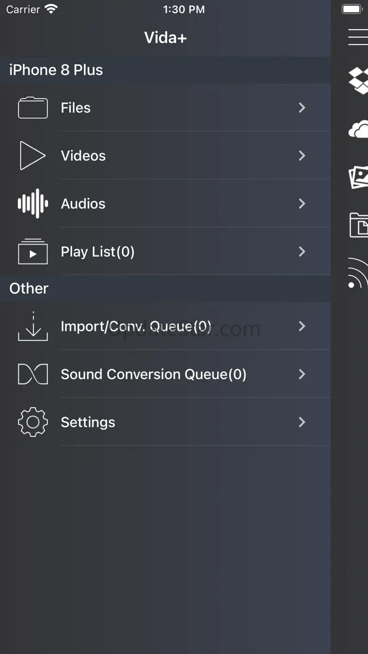Image resolution: width=368 pixels, height=654 pixels.
Task: Tap the Play List icon
Action: tap(33, 251)
